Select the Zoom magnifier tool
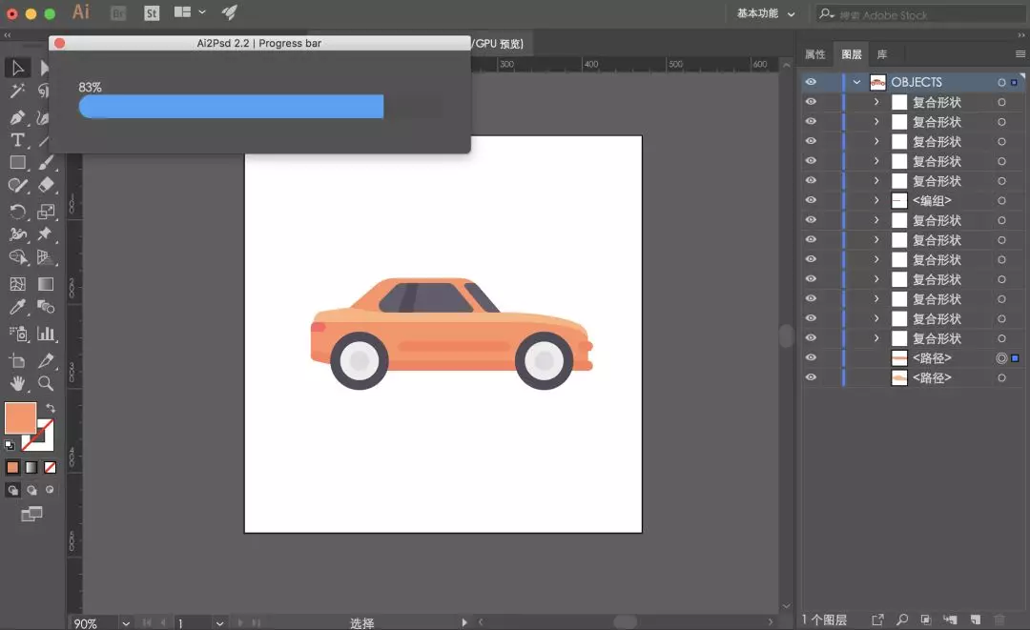 [46, 383]
